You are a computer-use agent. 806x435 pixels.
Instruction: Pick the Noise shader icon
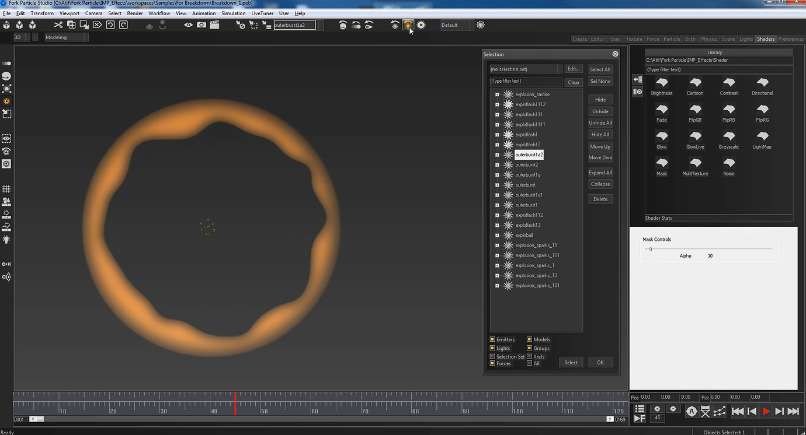click(x=728, y=163)
